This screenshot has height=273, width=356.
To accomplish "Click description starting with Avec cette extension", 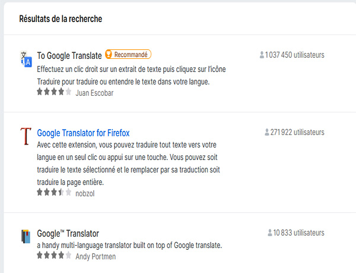I will pos(128,164).
